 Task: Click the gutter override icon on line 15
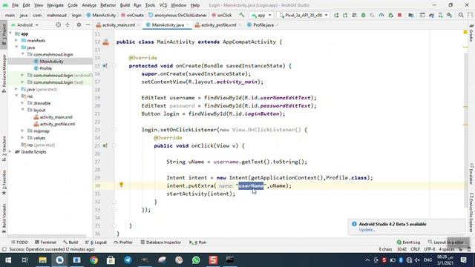coord(105,66)
